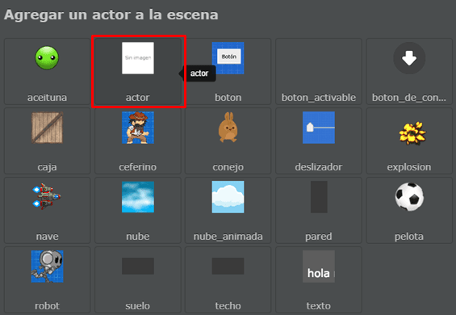Select the blank 'actor' with no image
The width and height of the screenshot is (456, 315).
[138, 71]
